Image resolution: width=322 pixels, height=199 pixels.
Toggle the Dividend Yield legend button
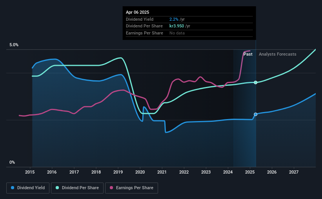point(28,188)
